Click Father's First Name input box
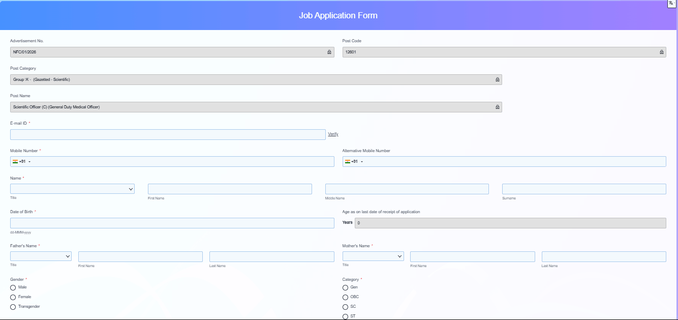Screen dimensions: 678x320 point(140,256)
